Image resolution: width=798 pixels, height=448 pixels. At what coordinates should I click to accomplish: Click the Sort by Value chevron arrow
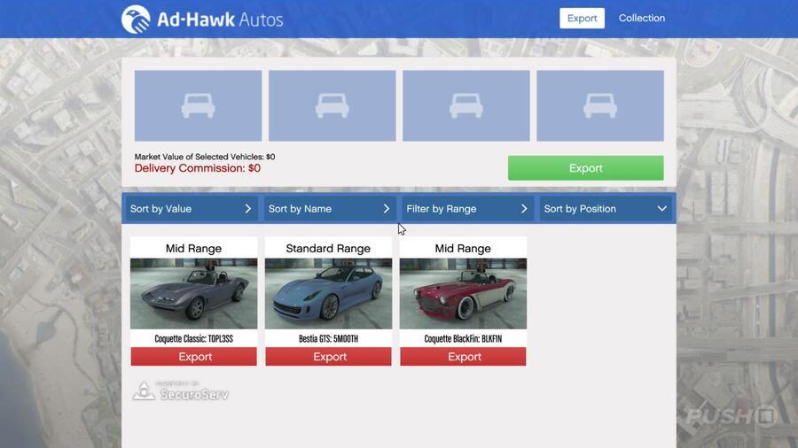[248, 209]
